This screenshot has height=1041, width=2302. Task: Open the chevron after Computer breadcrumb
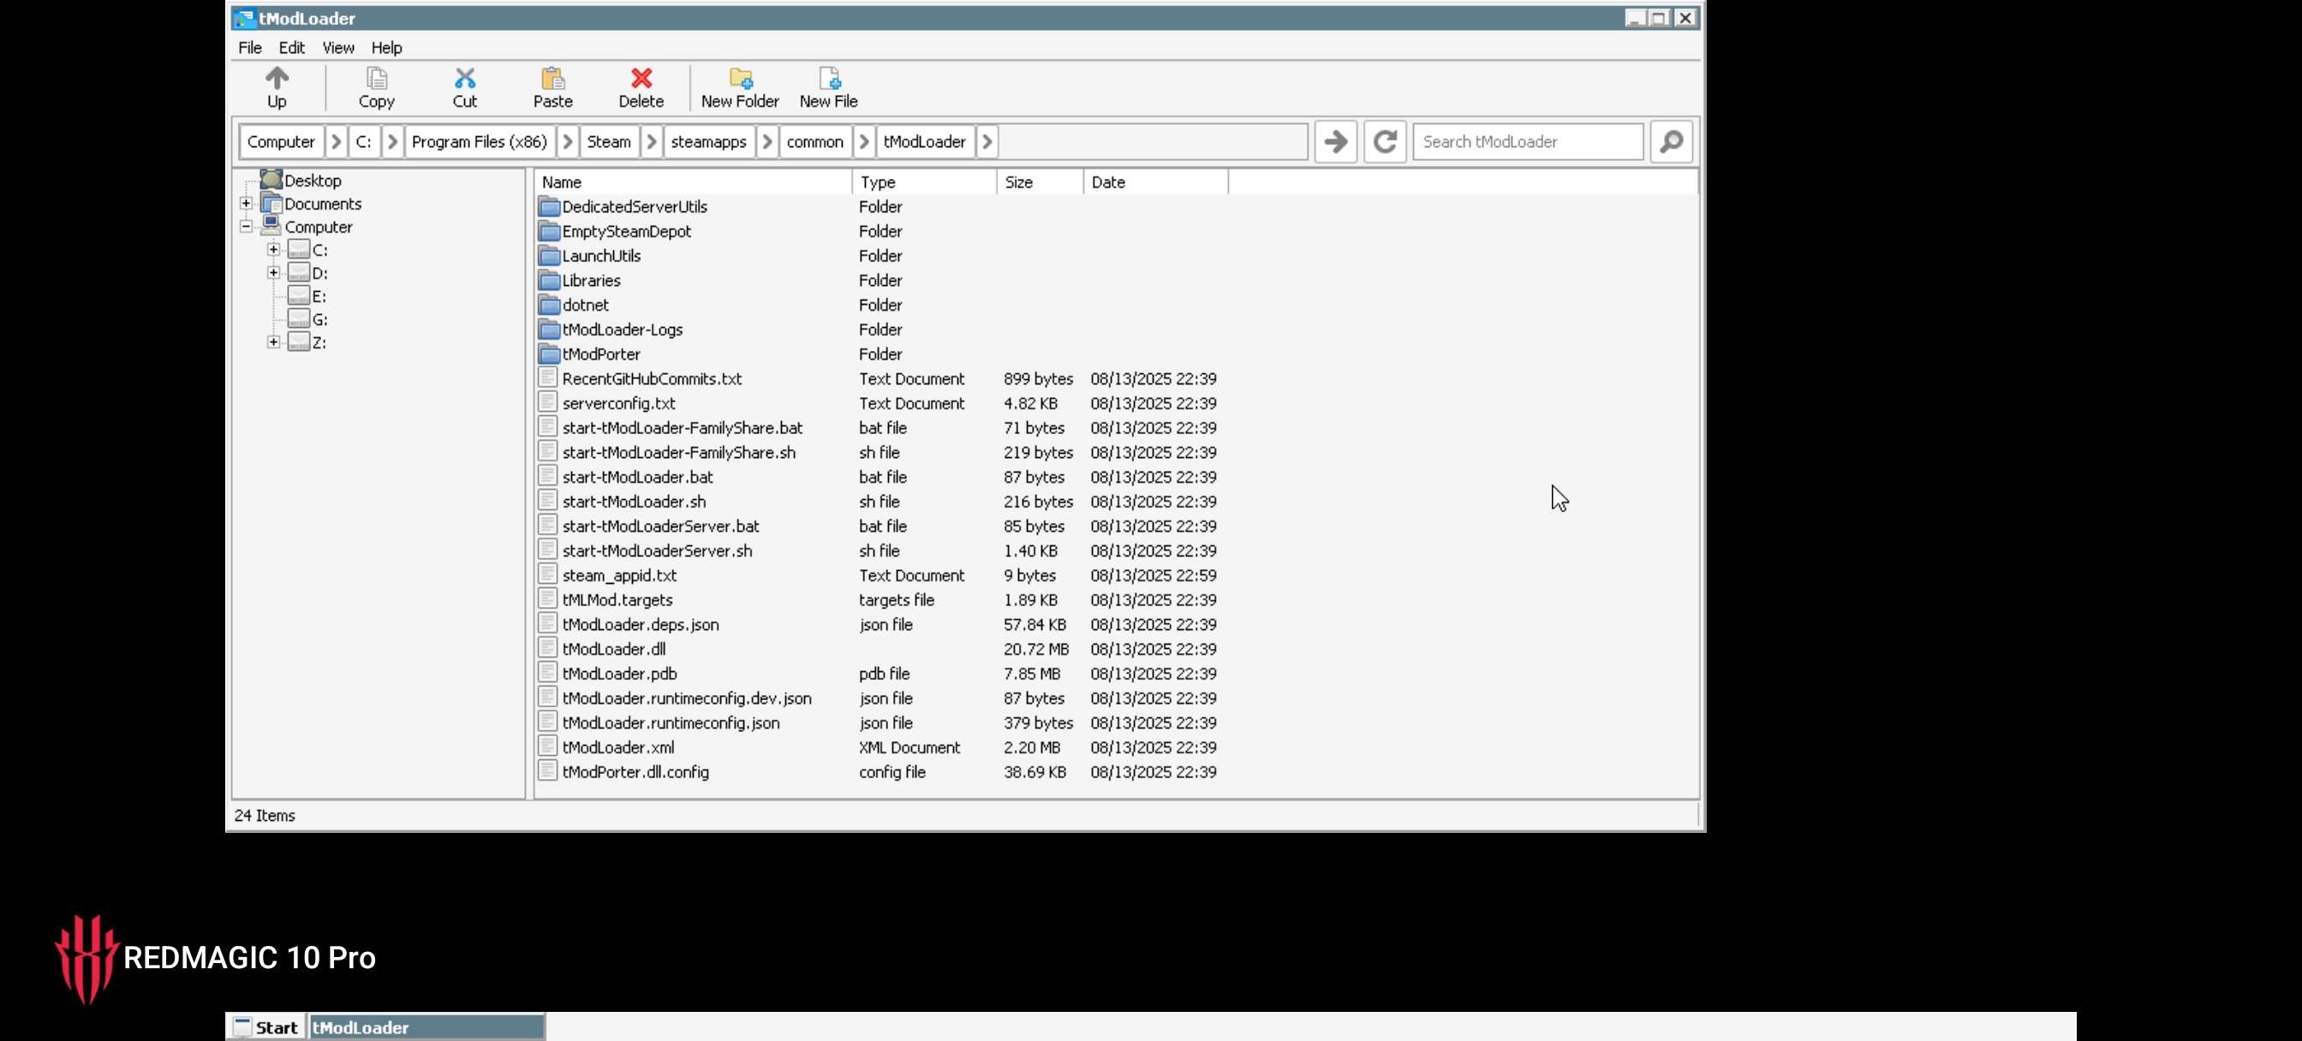click(336, 141)
